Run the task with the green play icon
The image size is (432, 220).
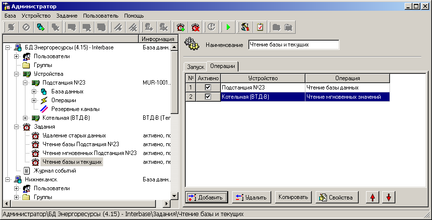pos(228,27)
